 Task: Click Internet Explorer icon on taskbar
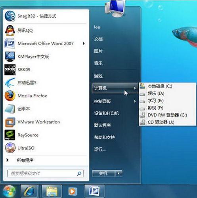click(29, 191)
